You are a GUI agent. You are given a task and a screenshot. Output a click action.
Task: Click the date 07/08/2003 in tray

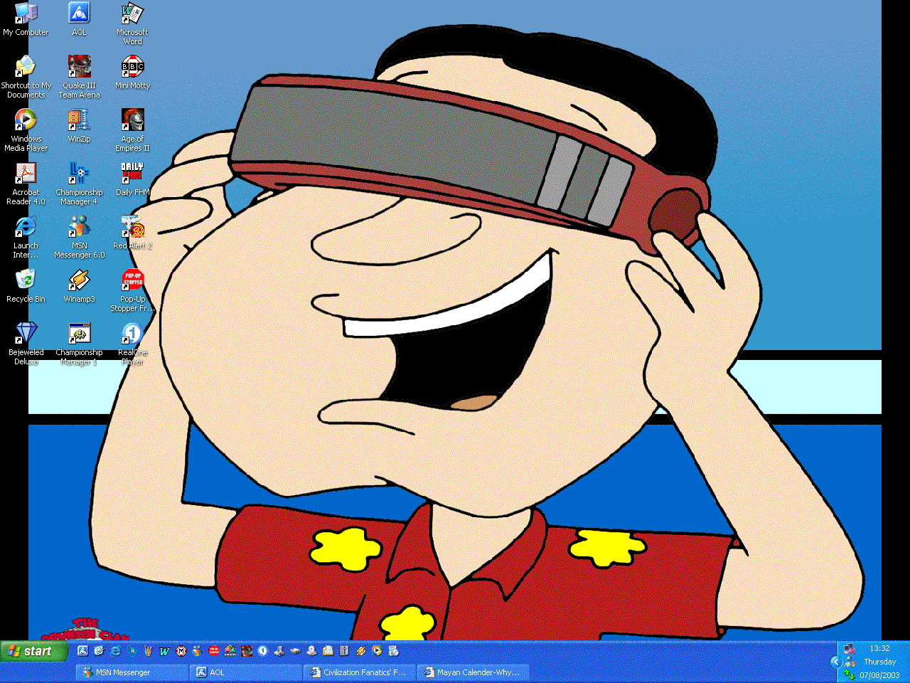[879, 675]
